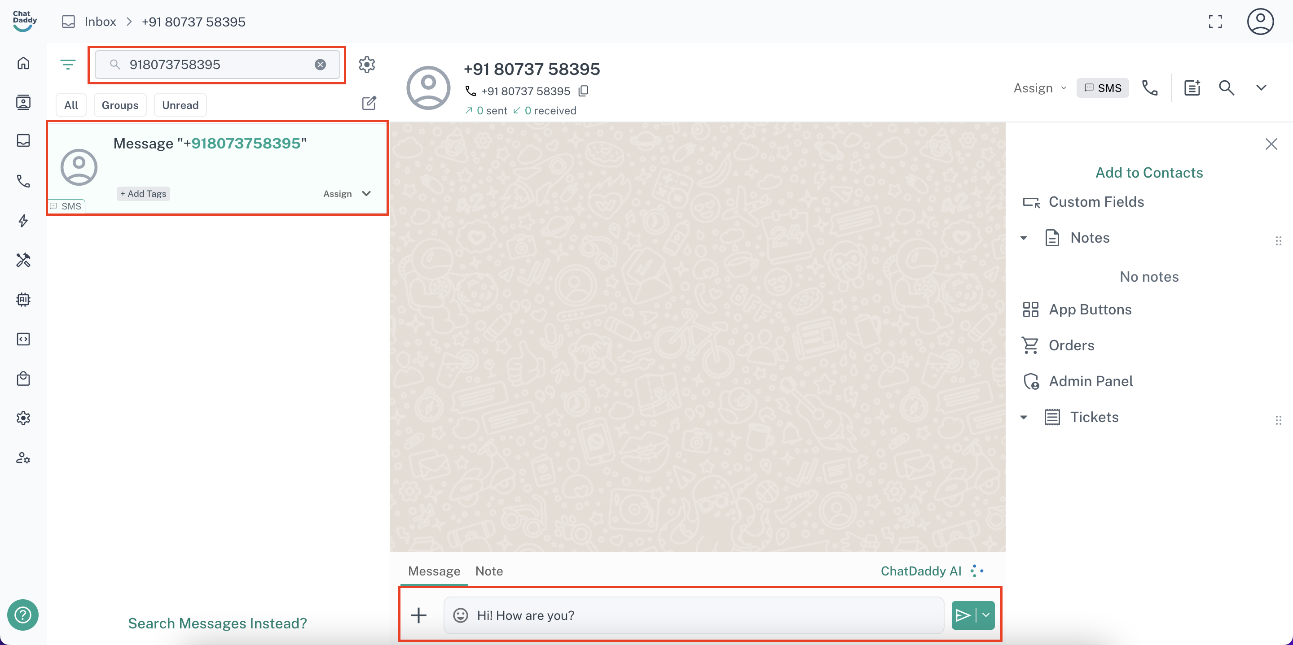Open inbox settings gear icon

click(367, 64)
